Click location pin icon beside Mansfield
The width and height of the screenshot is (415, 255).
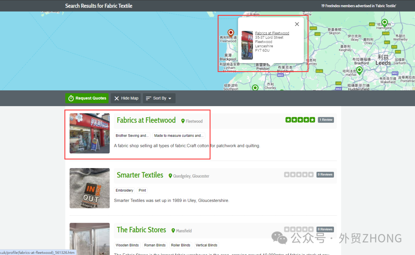click(173, 231)
